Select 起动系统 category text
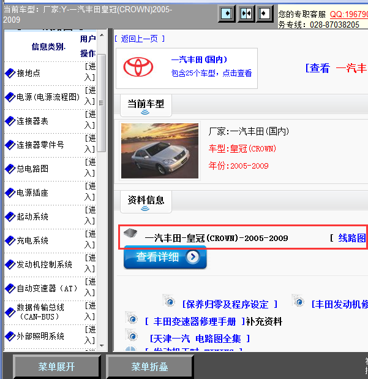 32,216
